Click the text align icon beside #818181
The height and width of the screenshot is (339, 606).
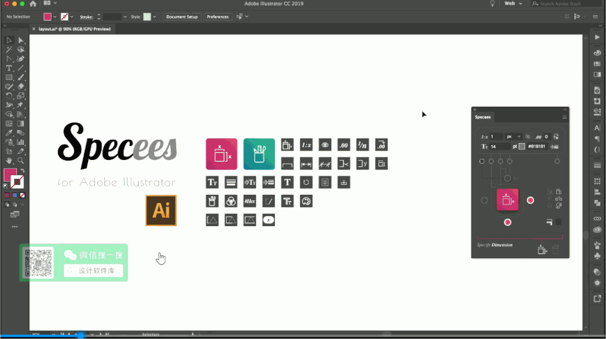point(554,147)
